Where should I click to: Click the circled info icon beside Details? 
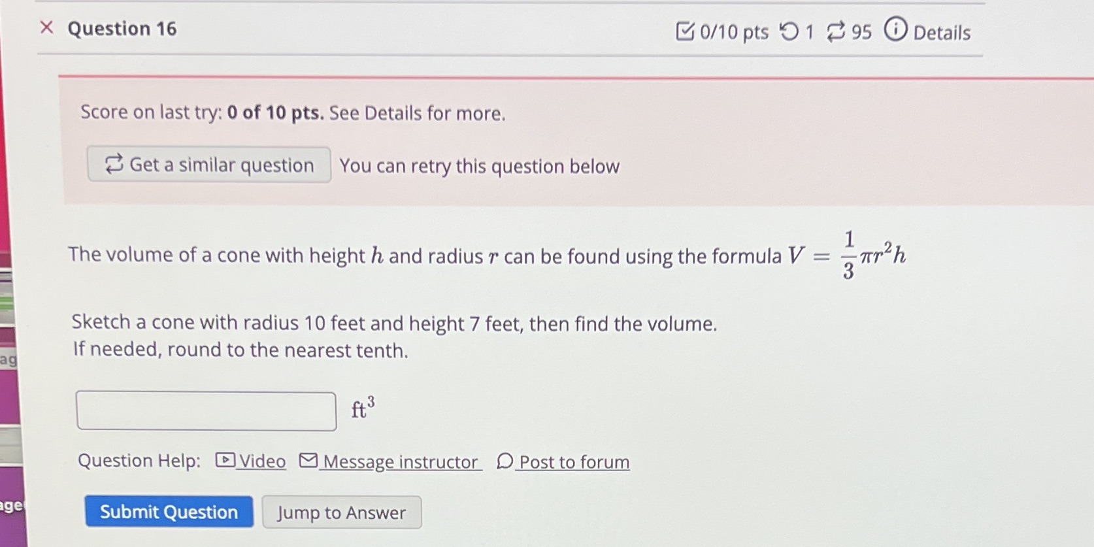(895, 31)
